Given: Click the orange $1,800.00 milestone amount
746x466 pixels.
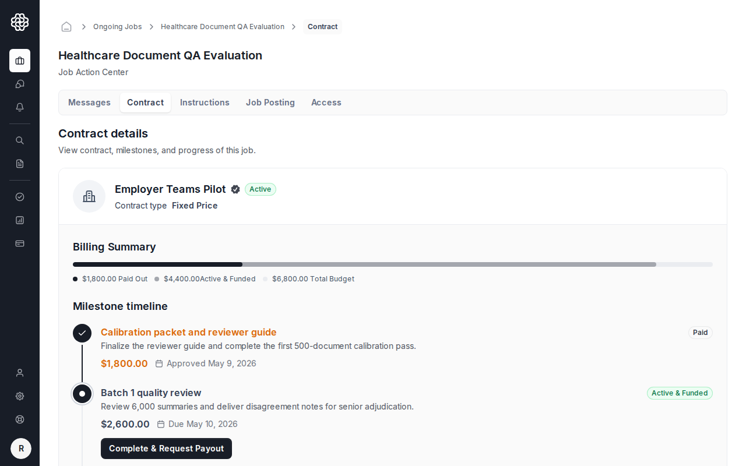Looking at the screenshot, I should 124,363.
